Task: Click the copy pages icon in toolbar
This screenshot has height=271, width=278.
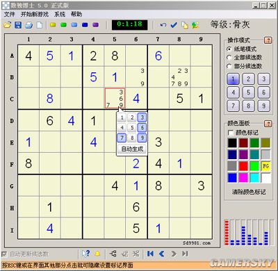Action: coord(185,25)
